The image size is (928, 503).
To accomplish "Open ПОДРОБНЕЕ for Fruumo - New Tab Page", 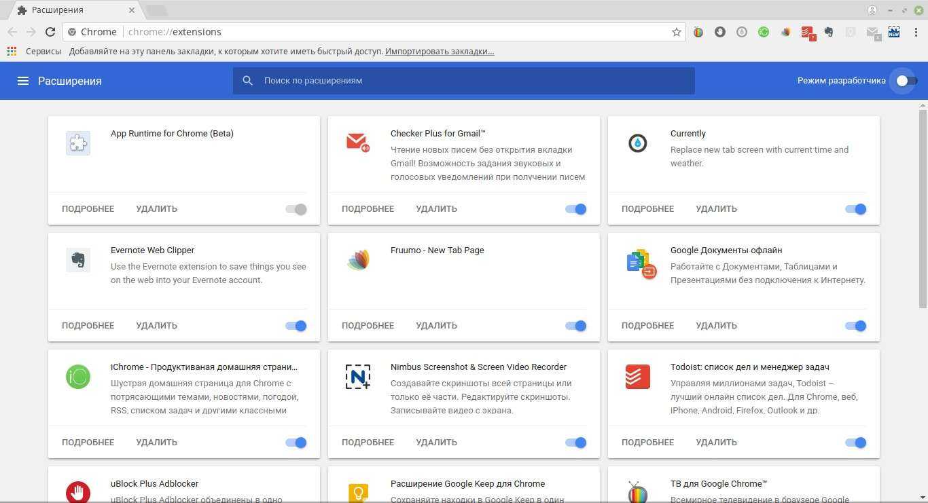I will pos(368,325).
